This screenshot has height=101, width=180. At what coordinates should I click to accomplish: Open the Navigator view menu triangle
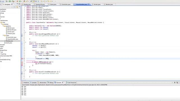pyautogui.click(x=19, y=7)
